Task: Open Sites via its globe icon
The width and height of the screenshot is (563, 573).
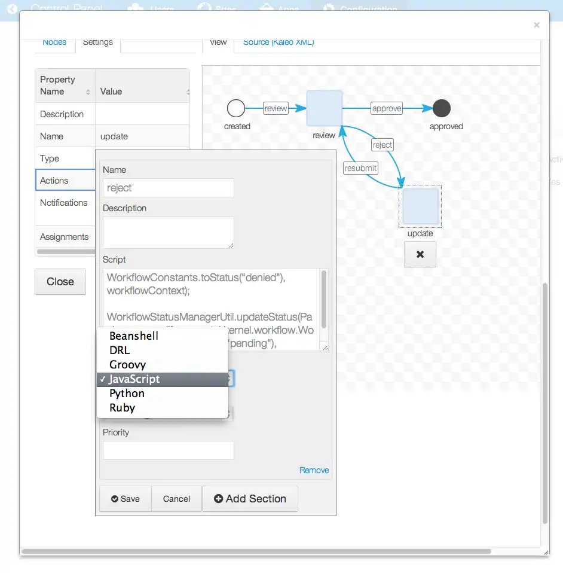Action: (203, 7)
